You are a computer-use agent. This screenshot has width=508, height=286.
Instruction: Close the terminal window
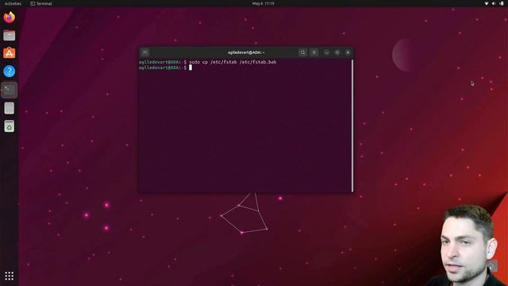coord(348,52)
